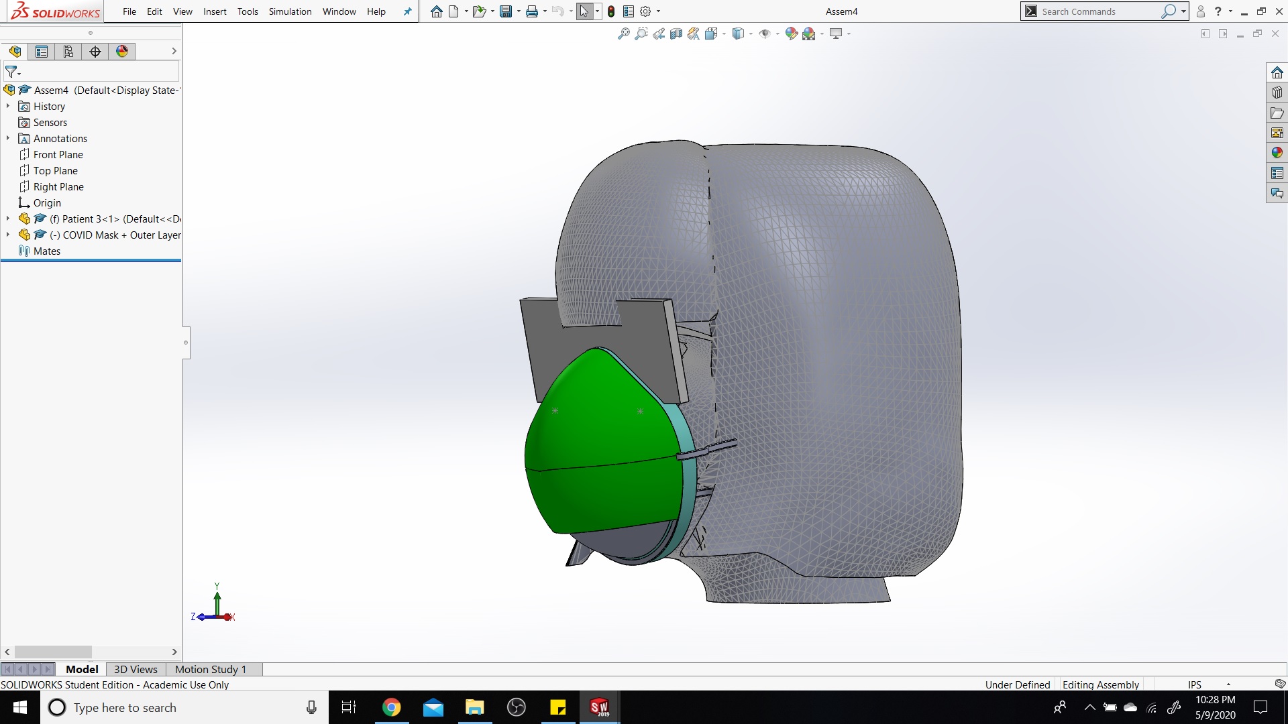
Task: Select the Right Plane item
Action: coord(58,186)
